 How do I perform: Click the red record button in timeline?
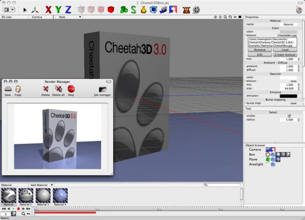coord(18,209)
